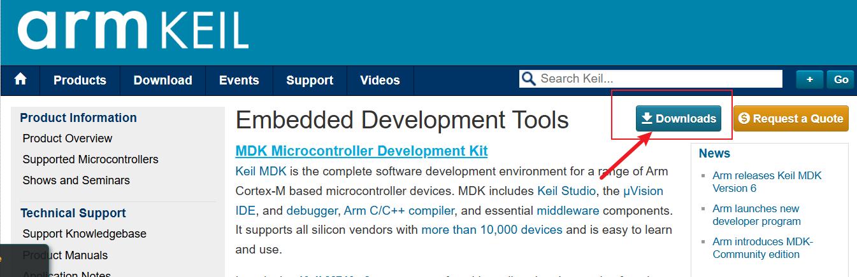Open news Arm launches new developer program
Viewport: 857px width, 277px height.
757,215
